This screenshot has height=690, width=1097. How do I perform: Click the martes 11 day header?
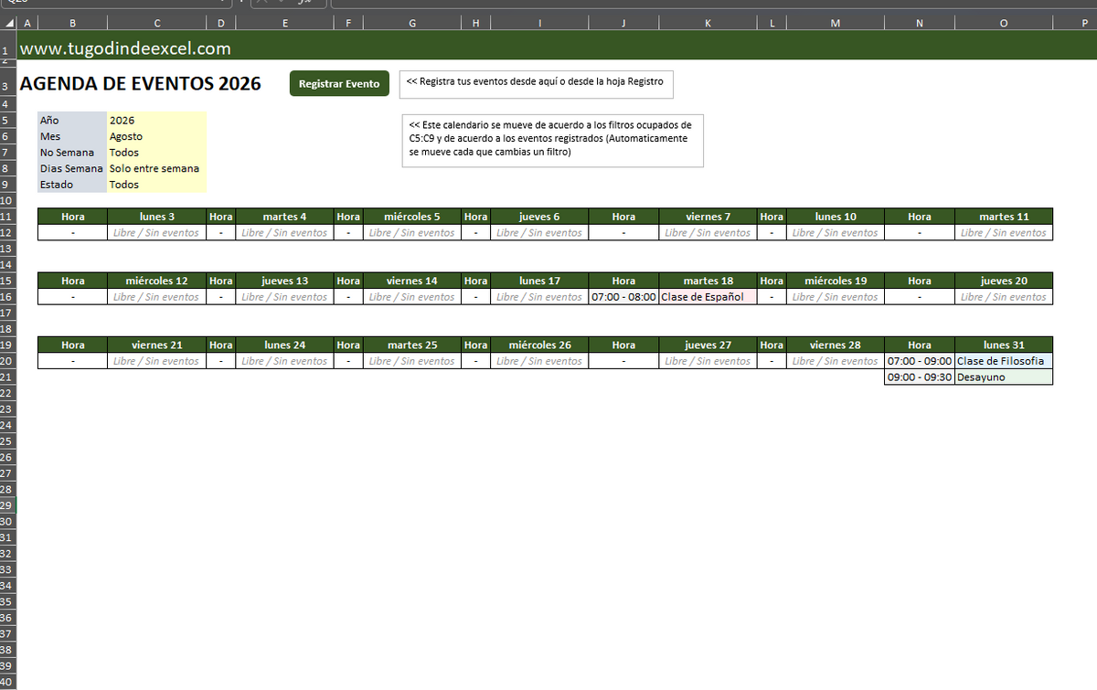pos(1004,217)
